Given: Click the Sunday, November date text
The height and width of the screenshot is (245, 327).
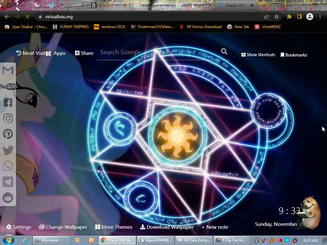Looking at the screenshot, I should [276, 224].
